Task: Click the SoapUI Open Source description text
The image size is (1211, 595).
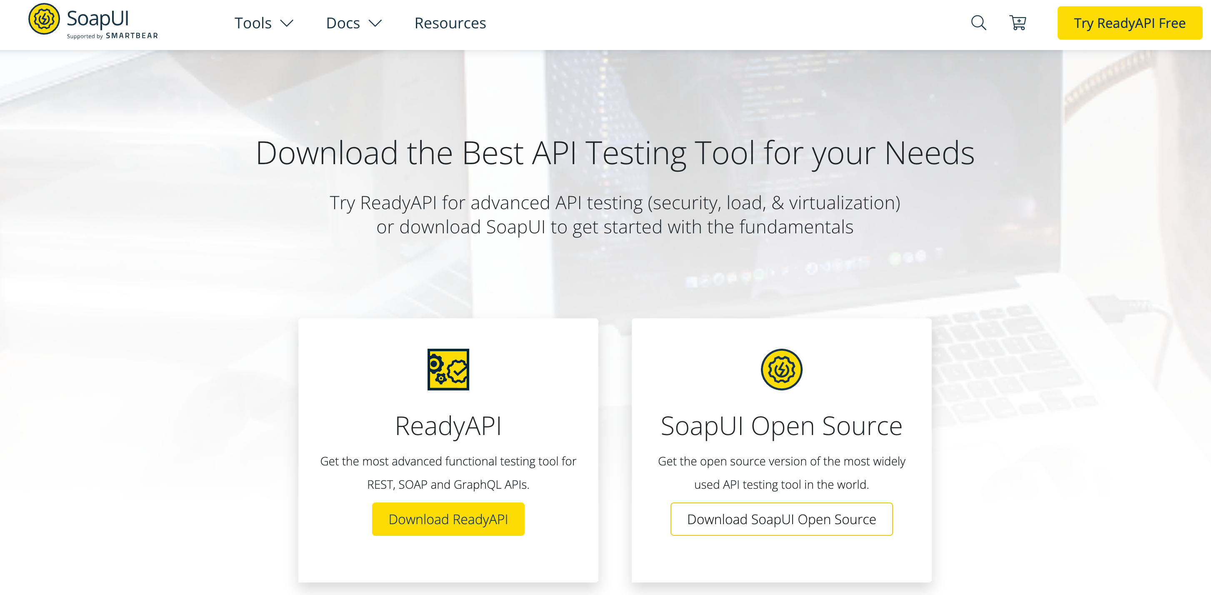Action: 781,472
